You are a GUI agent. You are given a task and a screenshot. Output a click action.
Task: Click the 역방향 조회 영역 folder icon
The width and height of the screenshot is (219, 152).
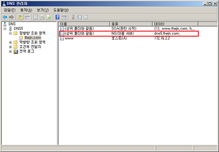pos(15,42)
